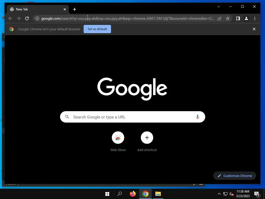
Task: Open network status tray icon
Action: (x=225, y=194)
